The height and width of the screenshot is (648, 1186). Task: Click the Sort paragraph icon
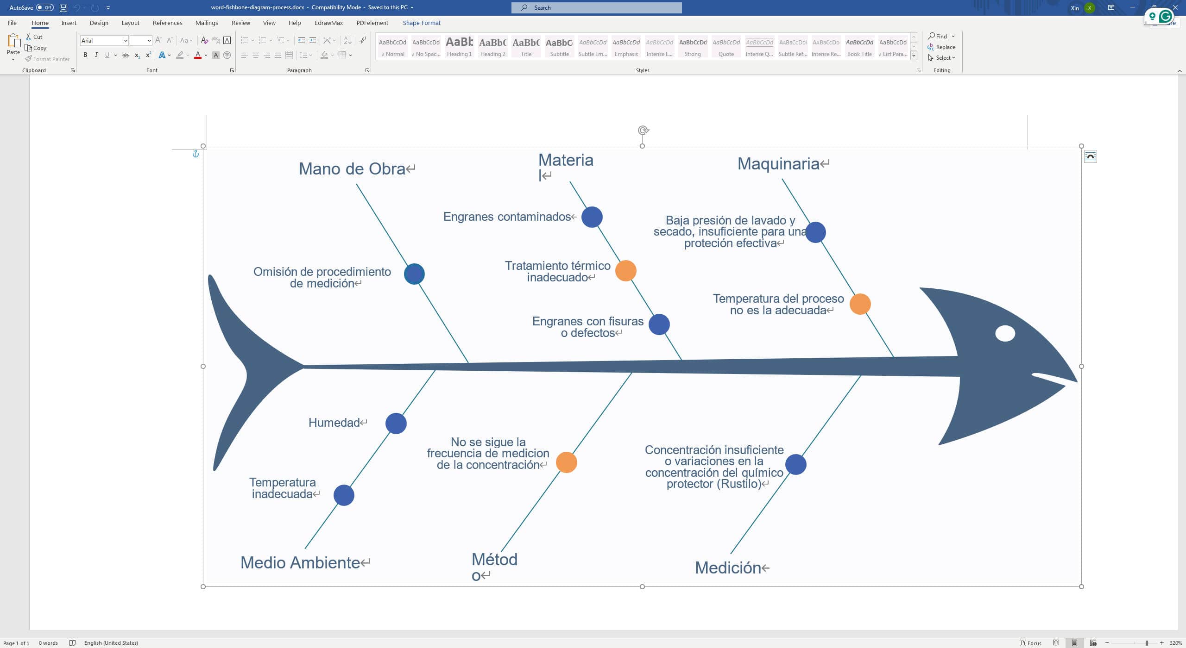(x=347, y=40)
